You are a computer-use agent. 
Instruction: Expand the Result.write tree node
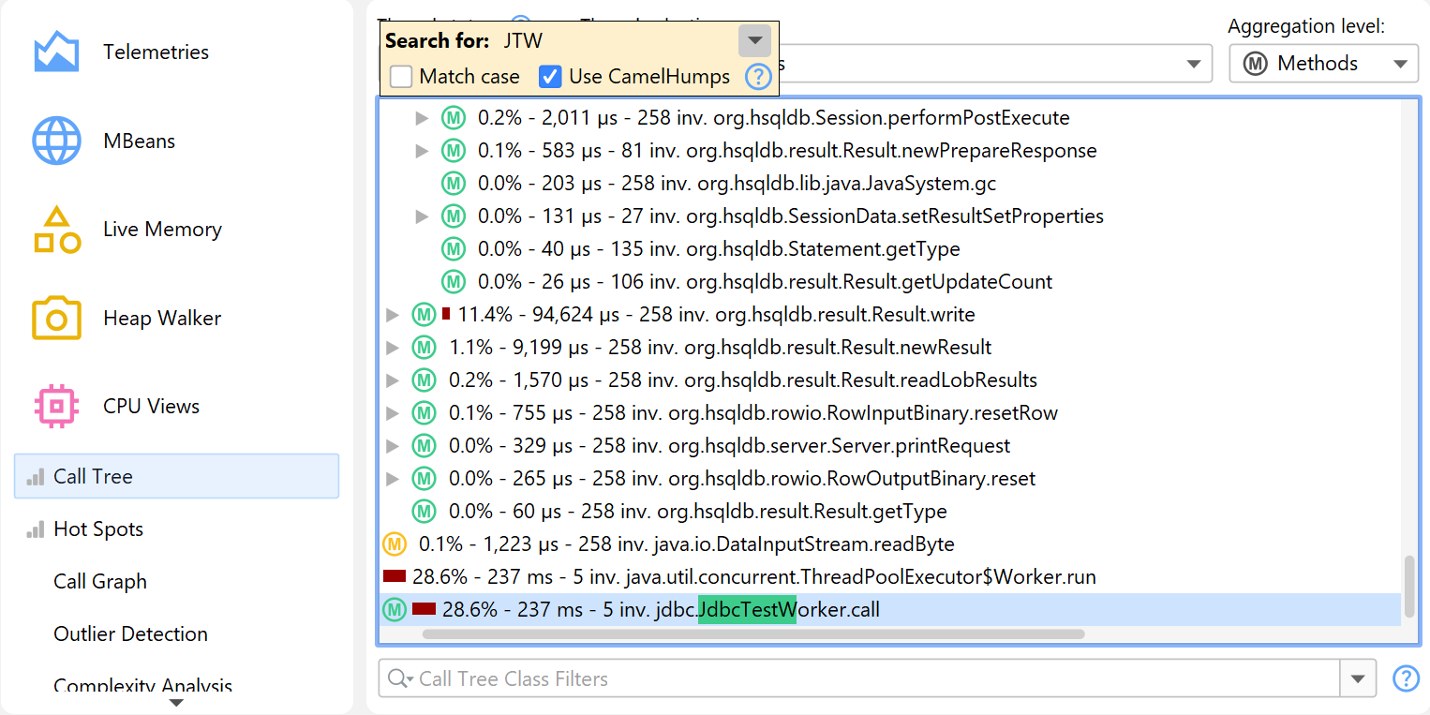pos(393,315)
